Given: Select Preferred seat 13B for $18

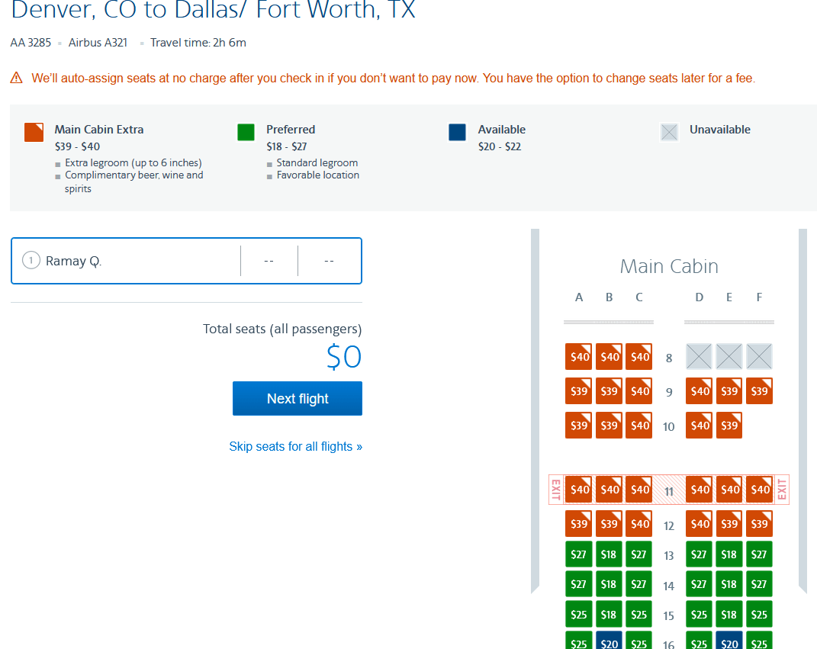Looking at the screenshot, I should [609, 554].
